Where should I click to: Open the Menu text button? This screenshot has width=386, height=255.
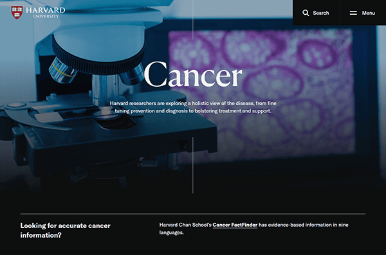coord(368,13)
